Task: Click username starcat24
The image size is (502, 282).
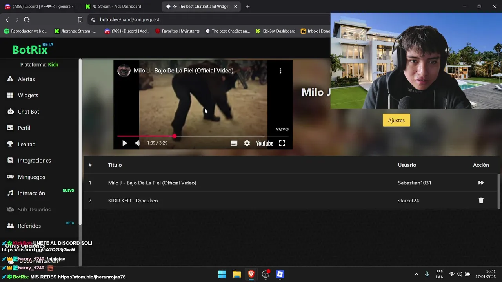Action: pos(408,201)
